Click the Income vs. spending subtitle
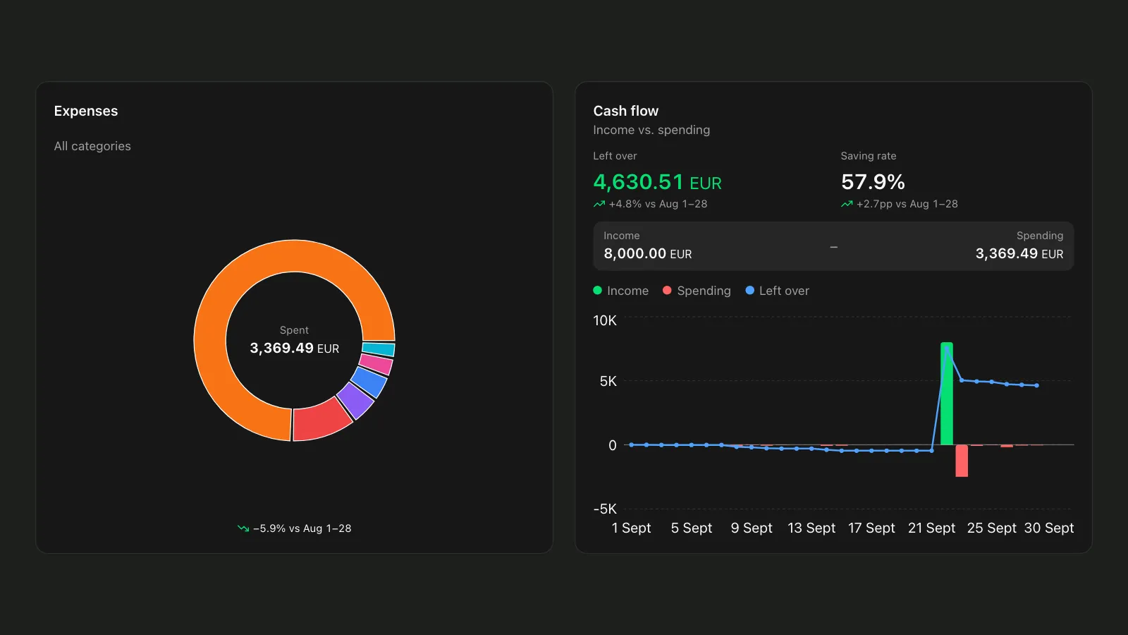 (651, 130)
